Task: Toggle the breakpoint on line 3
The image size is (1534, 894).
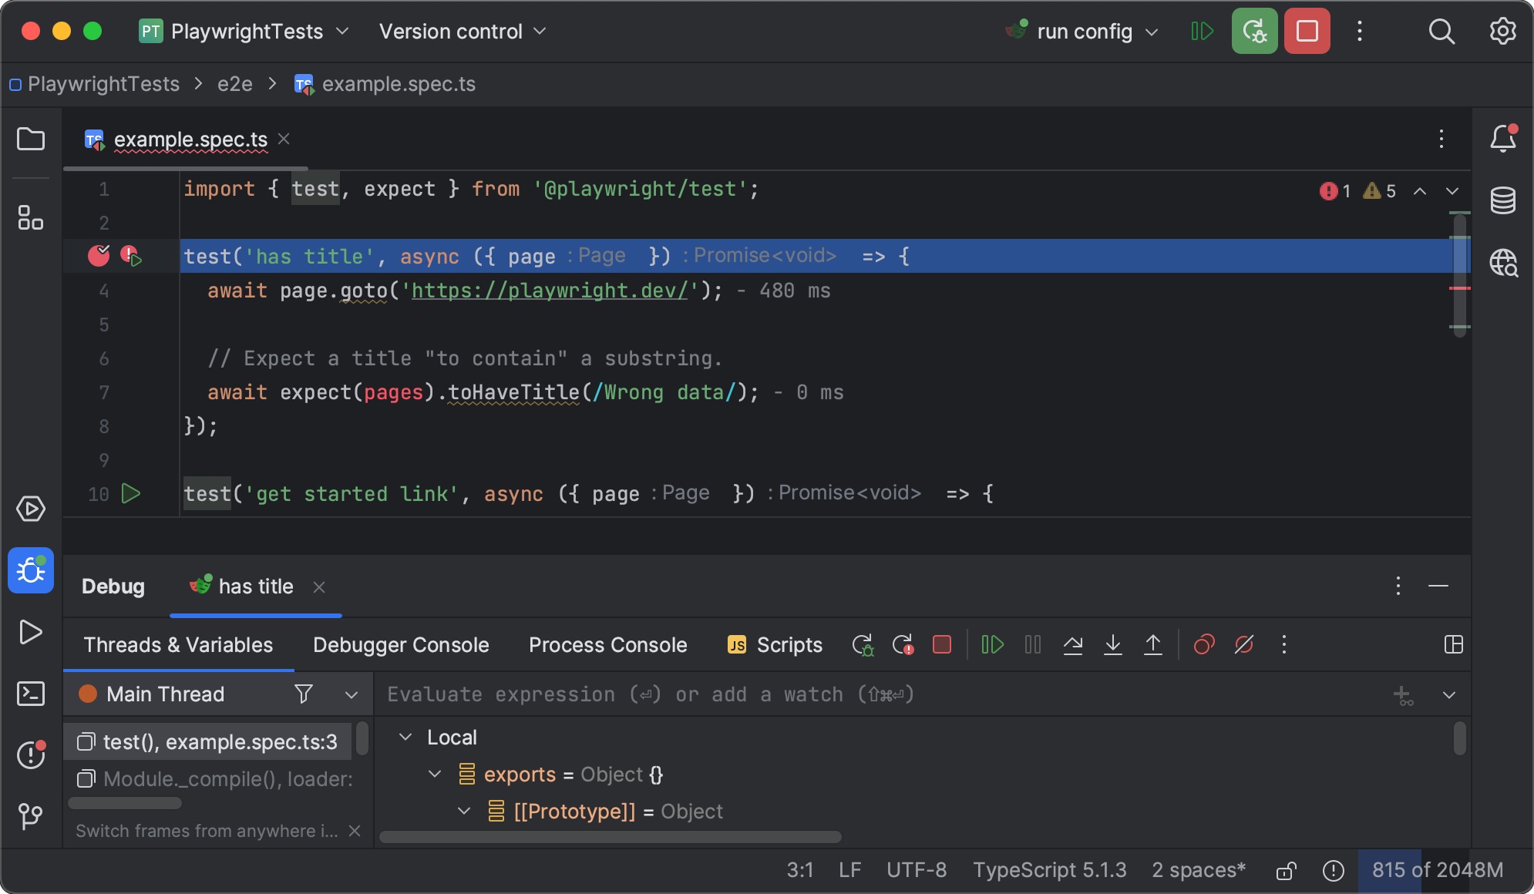Action: [99, 255]
